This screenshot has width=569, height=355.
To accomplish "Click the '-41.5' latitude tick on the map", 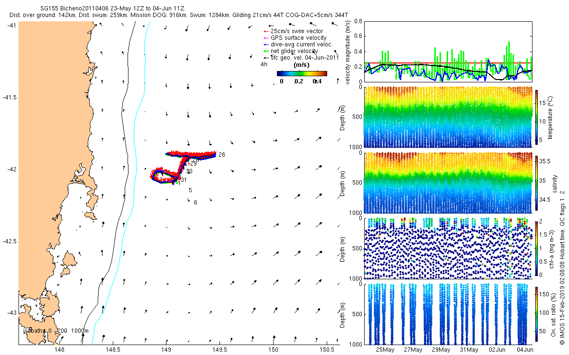I will [x=9, y=97].
